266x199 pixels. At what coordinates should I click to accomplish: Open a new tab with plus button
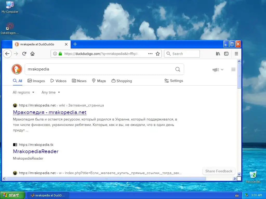[75, 44]
